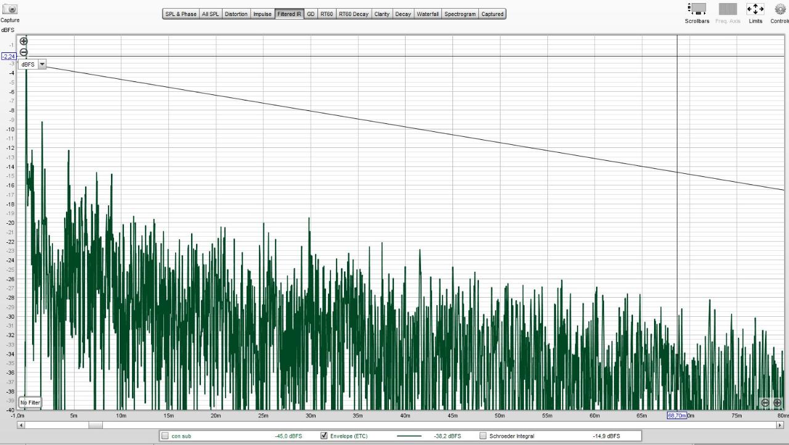Click the 68,70m cursor time readout
The height and width of the screenshot is (445, 789).
(677, 415)
